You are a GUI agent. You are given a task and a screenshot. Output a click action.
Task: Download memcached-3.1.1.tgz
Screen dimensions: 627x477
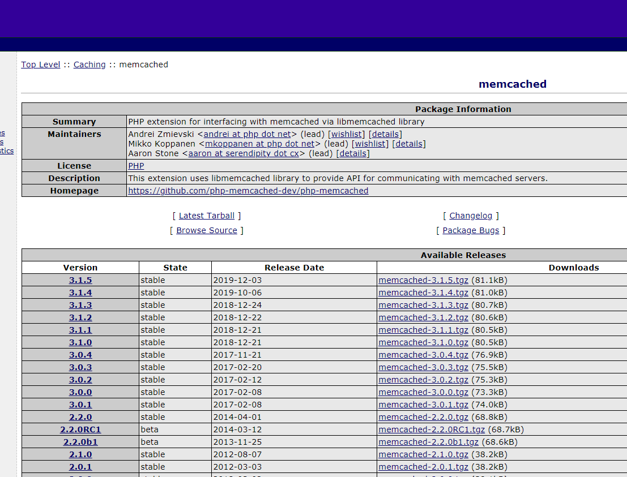coord(424,330)
